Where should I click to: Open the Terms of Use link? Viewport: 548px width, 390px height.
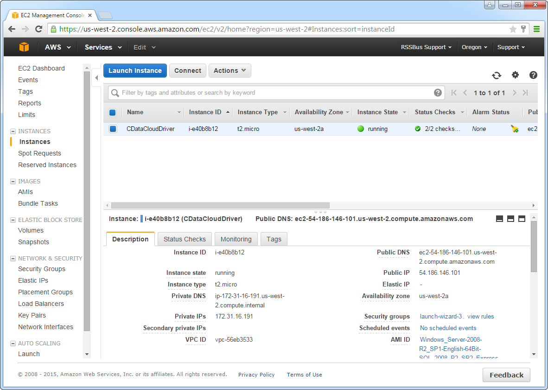click(x=305, y=375)
